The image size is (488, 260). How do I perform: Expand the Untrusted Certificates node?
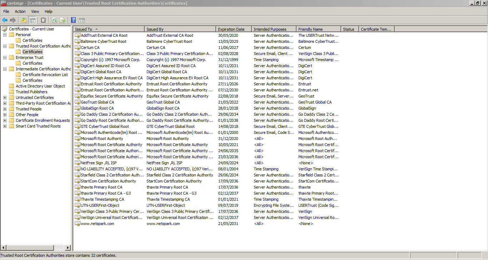[5, 97]
